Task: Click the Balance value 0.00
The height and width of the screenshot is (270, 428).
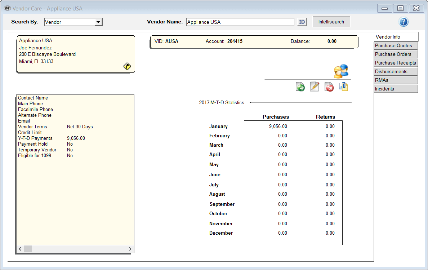Action: [332, 41]
